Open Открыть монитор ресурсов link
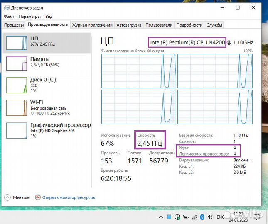Image resolution: width=268 pixels, height=224 pixels. pos(69,197)
